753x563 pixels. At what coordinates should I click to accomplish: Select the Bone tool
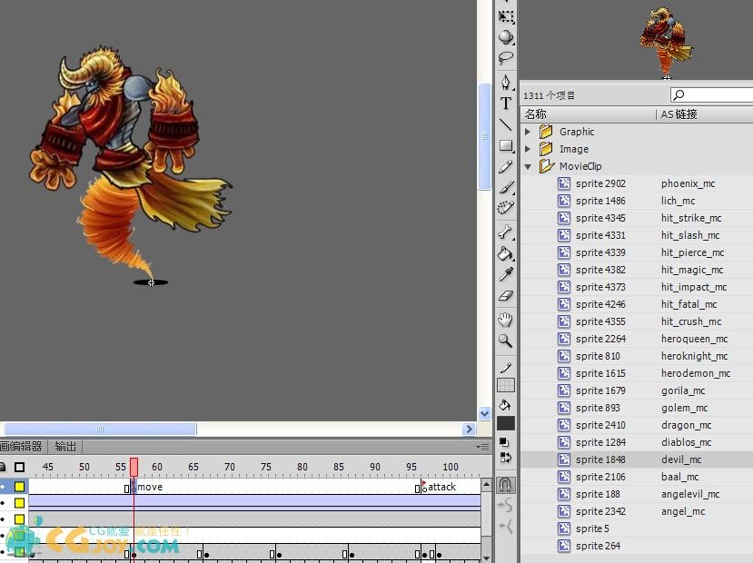pos(506,232)
